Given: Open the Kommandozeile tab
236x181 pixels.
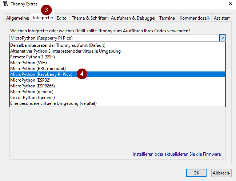Looking at the screenshot, I should point(194,18).
